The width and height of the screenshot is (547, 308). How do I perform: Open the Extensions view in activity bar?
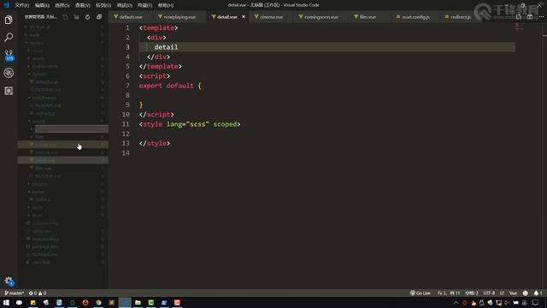[x=9, y=91]
